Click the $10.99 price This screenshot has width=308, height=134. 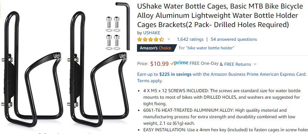tap(159, 64)
